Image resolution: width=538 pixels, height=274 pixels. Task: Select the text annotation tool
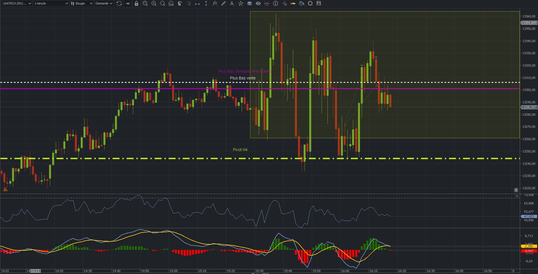tap(232, 3)
